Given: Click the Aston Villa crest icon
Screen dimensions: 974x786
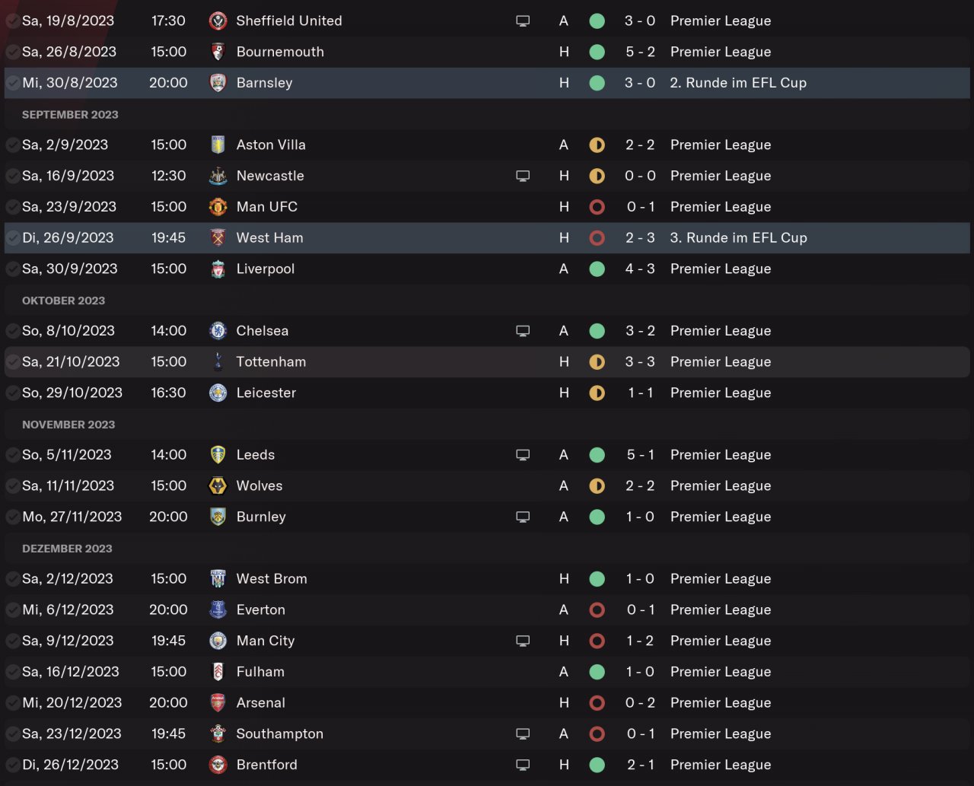Looking at the screenshot, I should point(218,145).
